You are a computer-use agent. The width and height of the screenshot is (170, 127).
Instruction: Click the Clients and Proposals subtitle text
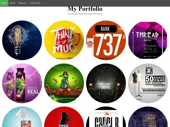[x=85, y=14]
